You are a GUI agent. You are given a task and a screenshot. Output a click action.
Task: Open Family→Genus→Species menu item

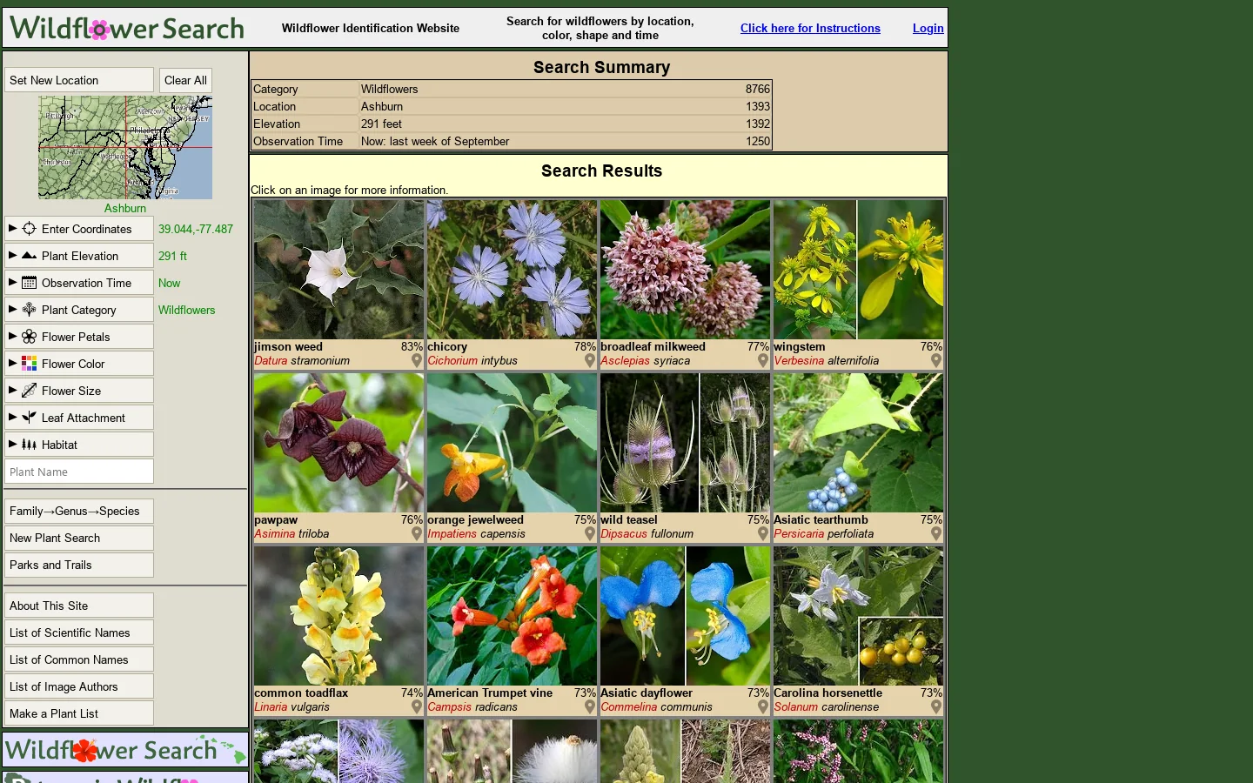79,511
